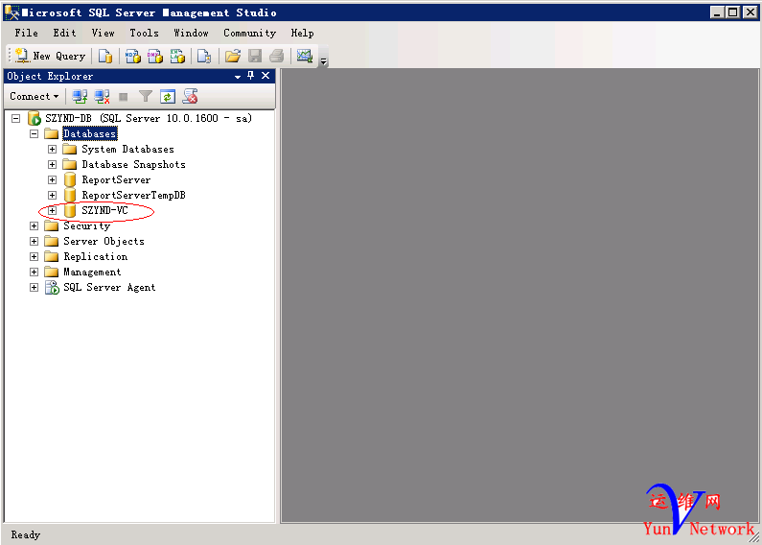Image resolution: width=762 pixels, height=545 pixels.
Task: Open the Window menu
Action: pyautogui.click(x=191, y=33)
